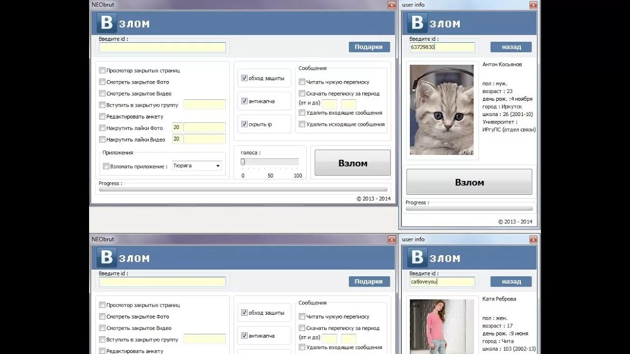Click Взлом button under Антон Косьянов profile
The height and width of the screenshot is (354, 630).
coord(469,182)
